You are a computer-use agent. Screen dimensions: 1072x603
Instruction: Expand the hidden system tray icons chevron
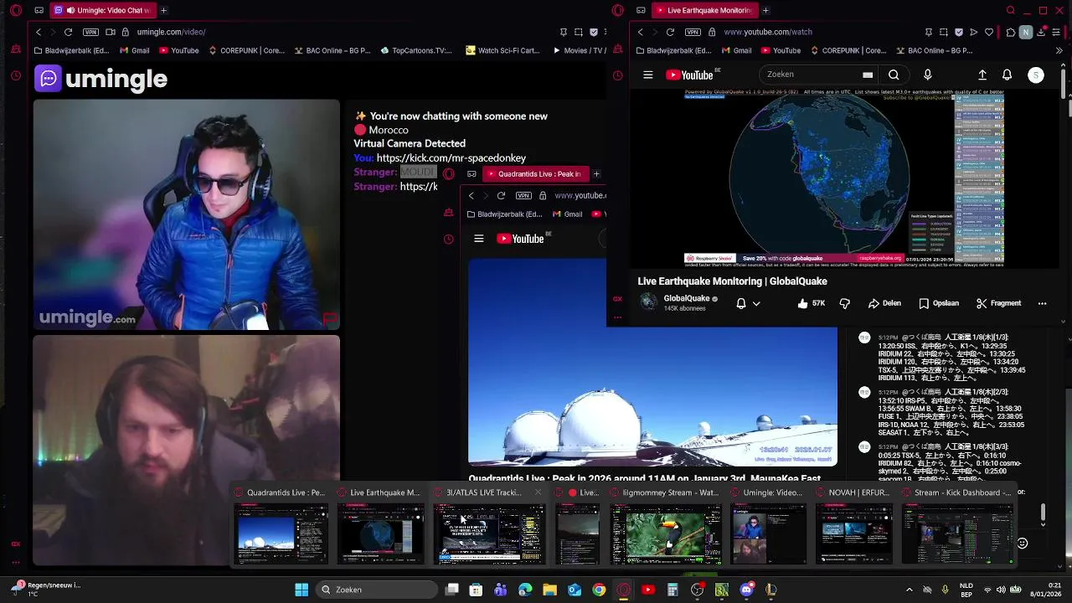(910, 590)
